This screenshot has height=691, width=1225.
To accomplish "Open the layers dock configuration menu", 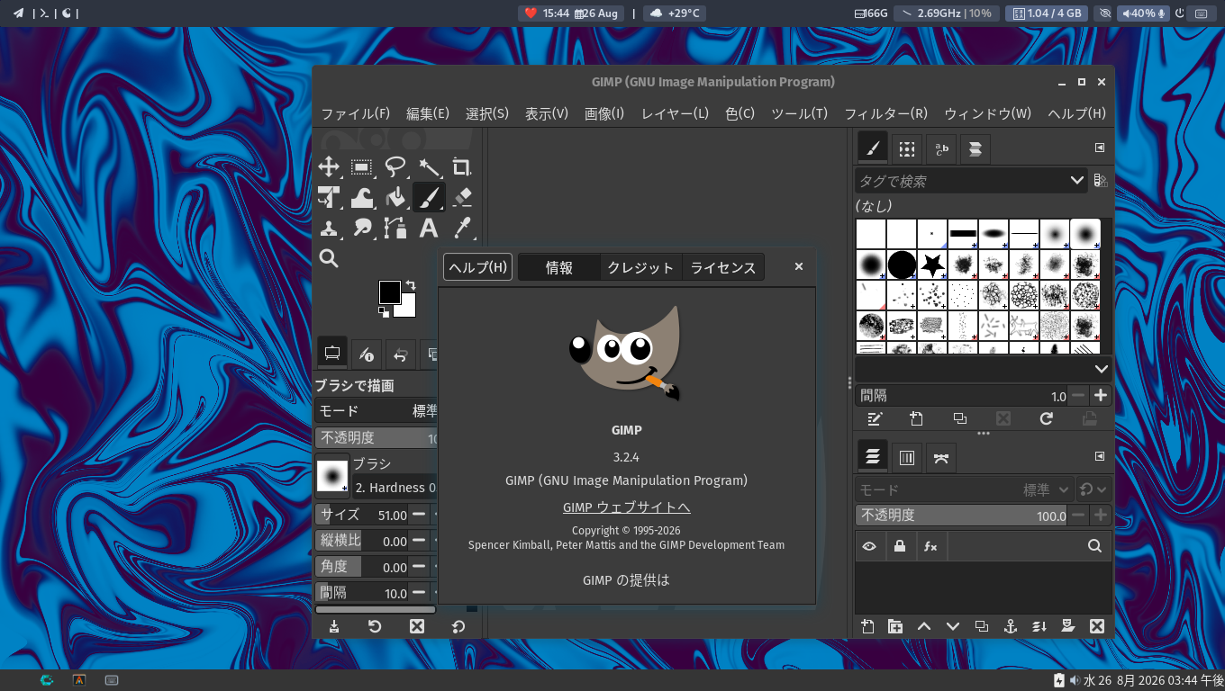I will pyautogui.click(x=1100, y=456).
